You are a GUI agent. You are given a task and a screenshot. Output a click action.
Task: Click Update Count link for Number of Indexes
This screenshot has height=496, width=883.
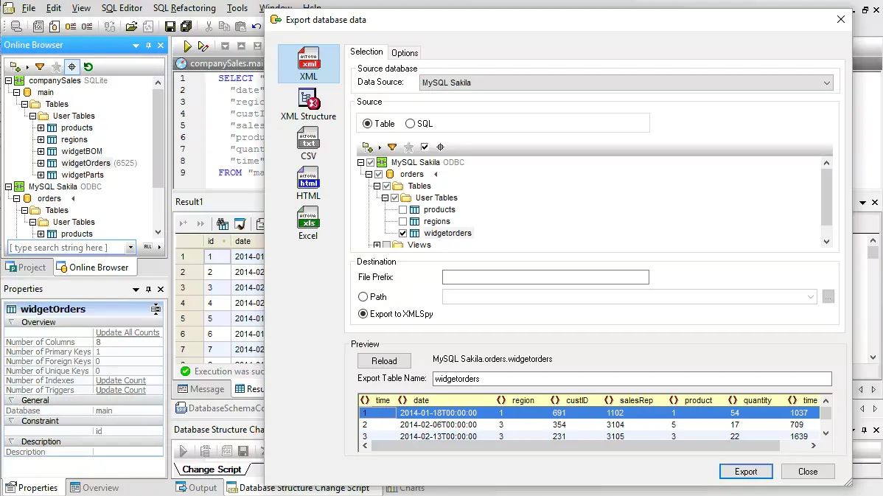[x=121, y=380]
